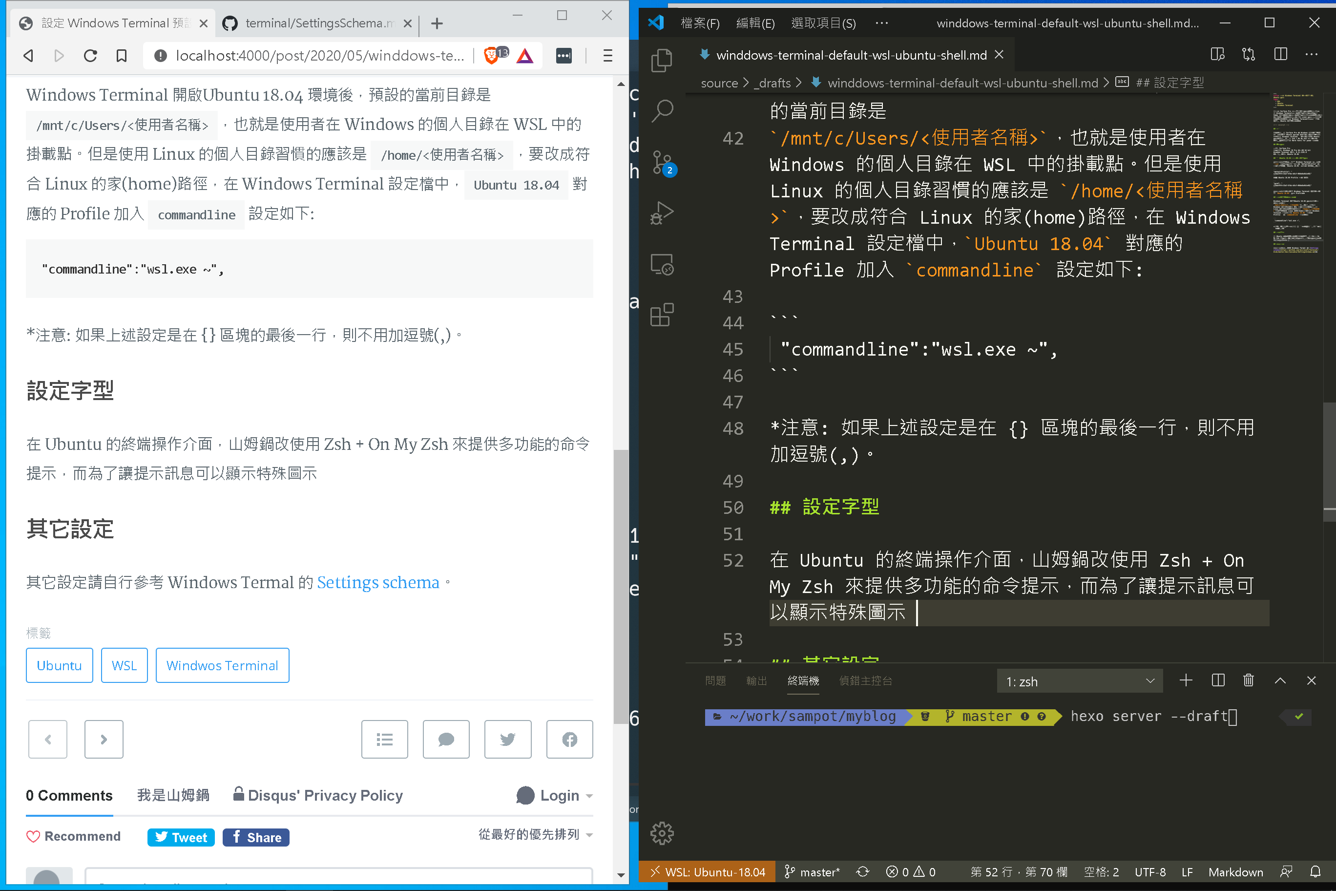This screenshot has width=1336, height=891.
Task: Open the 檔案(F) menu in VS Code
Action: [700, 23]
